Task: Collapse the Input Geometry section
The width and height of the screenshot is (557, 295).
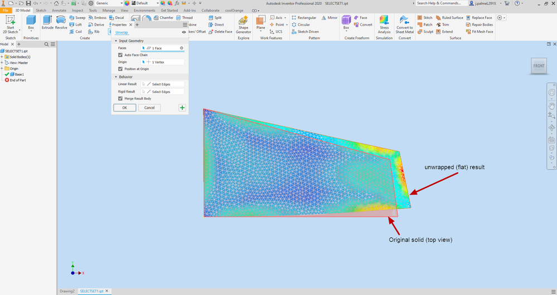Action: click(116, 41)
